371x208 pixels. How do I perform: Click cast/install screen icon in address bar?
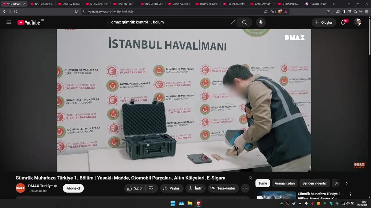click(x=266, y=12)
